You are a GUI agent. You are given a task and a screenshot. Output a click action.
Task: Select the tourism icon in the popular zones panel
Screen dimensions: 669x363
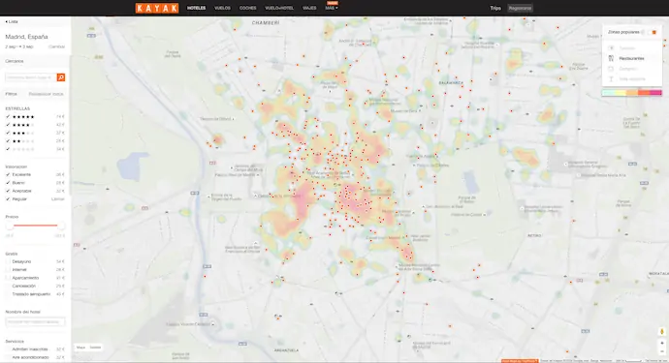(611, 48)
